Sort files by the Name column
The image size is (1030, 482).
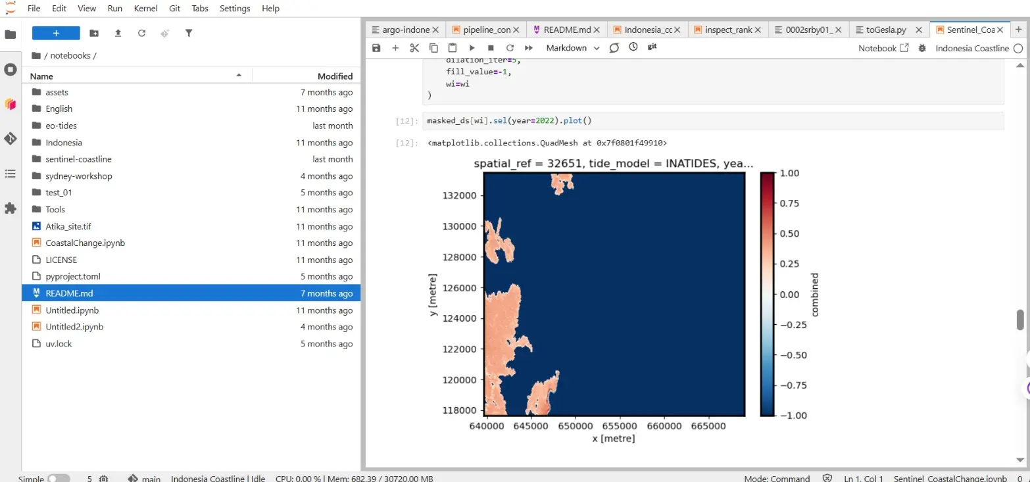point(137,76)
